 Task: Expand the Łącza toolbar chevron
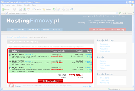tap(133, 13)
